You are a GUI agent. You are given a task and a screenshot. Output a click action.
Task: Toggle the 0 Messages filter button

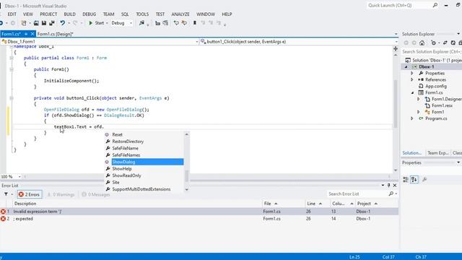coord(95,194)
